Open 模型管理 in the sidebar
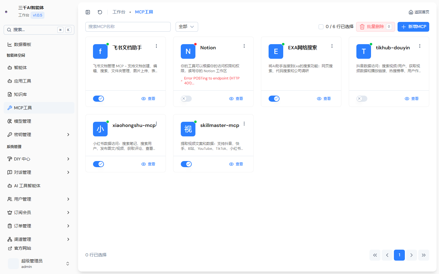This screenshot has width=439, height=274. tap(39, 121)
